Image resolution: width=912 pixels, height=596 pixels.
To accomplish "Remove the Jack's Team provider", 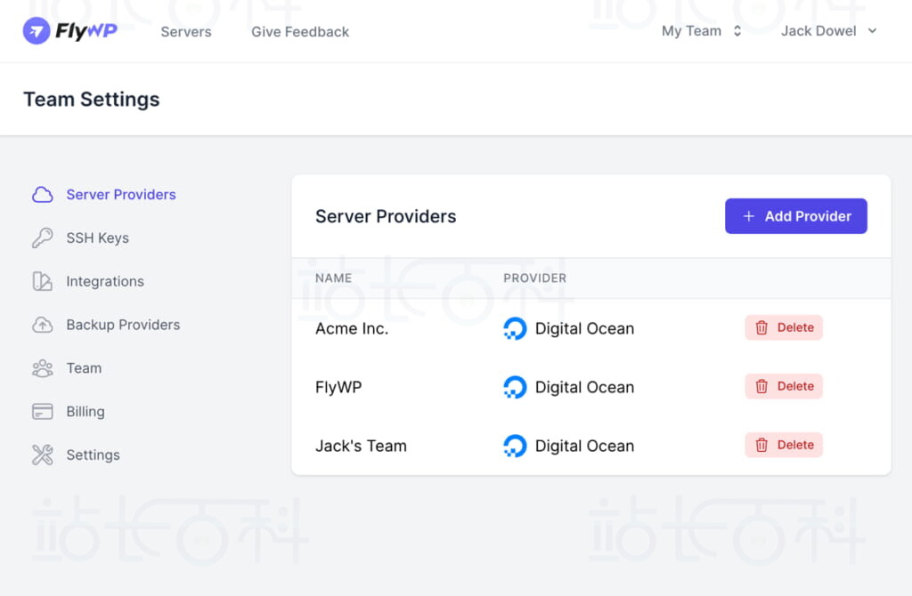I will coord(784,445).
